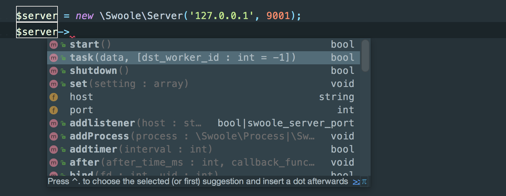Click the field icon beside host
The image size is (506, 196).
tap(54, 97)
